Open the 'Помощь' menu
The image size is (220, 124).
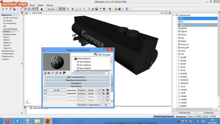(x=49, y=5)
